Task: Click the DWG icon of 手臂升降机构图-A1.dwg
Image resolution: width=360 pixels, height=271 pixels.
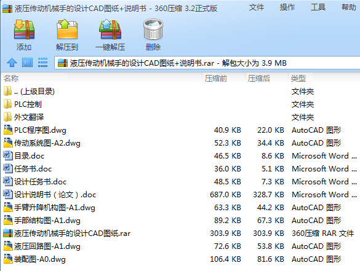Action: pos(8,207)
